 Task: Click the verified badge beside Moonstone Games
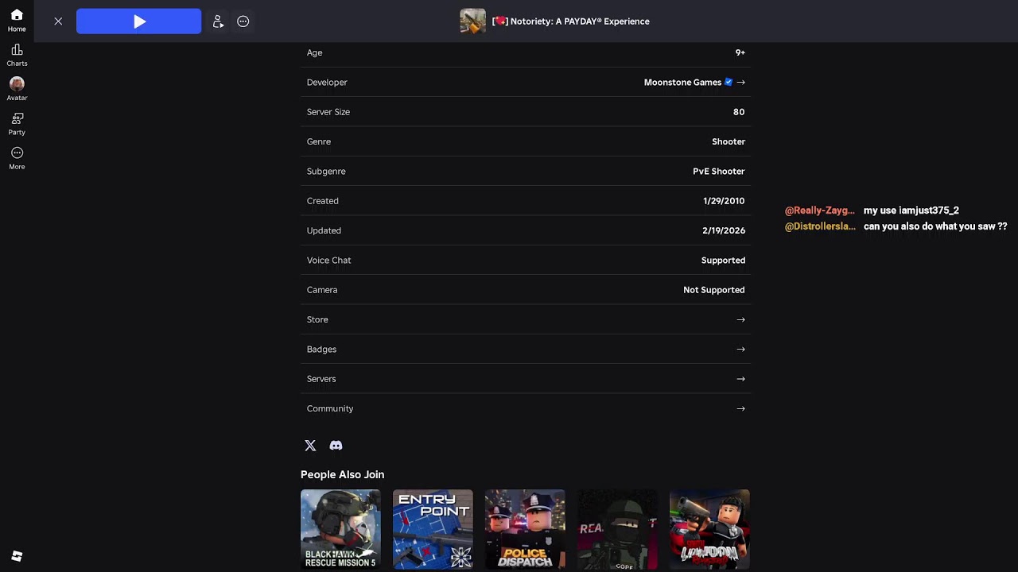pos(728,82)
